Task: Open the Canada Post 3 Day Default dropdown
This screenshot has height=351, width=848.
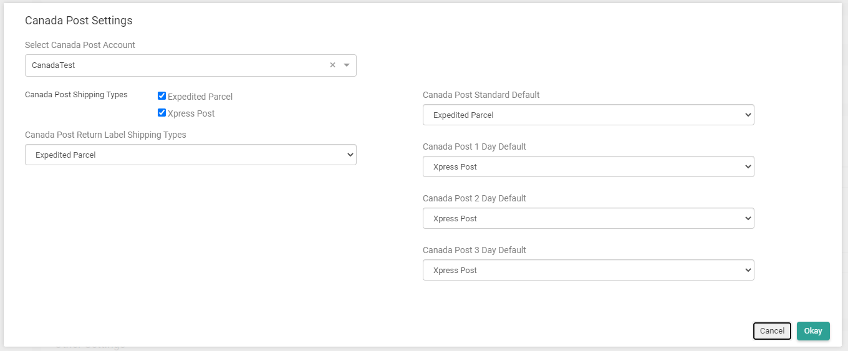Action: (589, 270)
